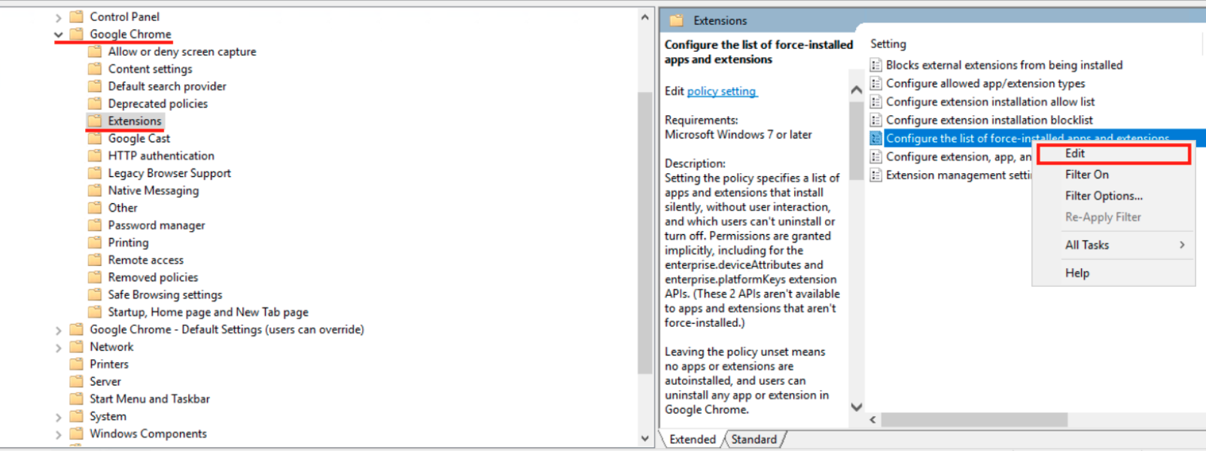Click the Allow or deny screen capture folder icon

point(95,51)
